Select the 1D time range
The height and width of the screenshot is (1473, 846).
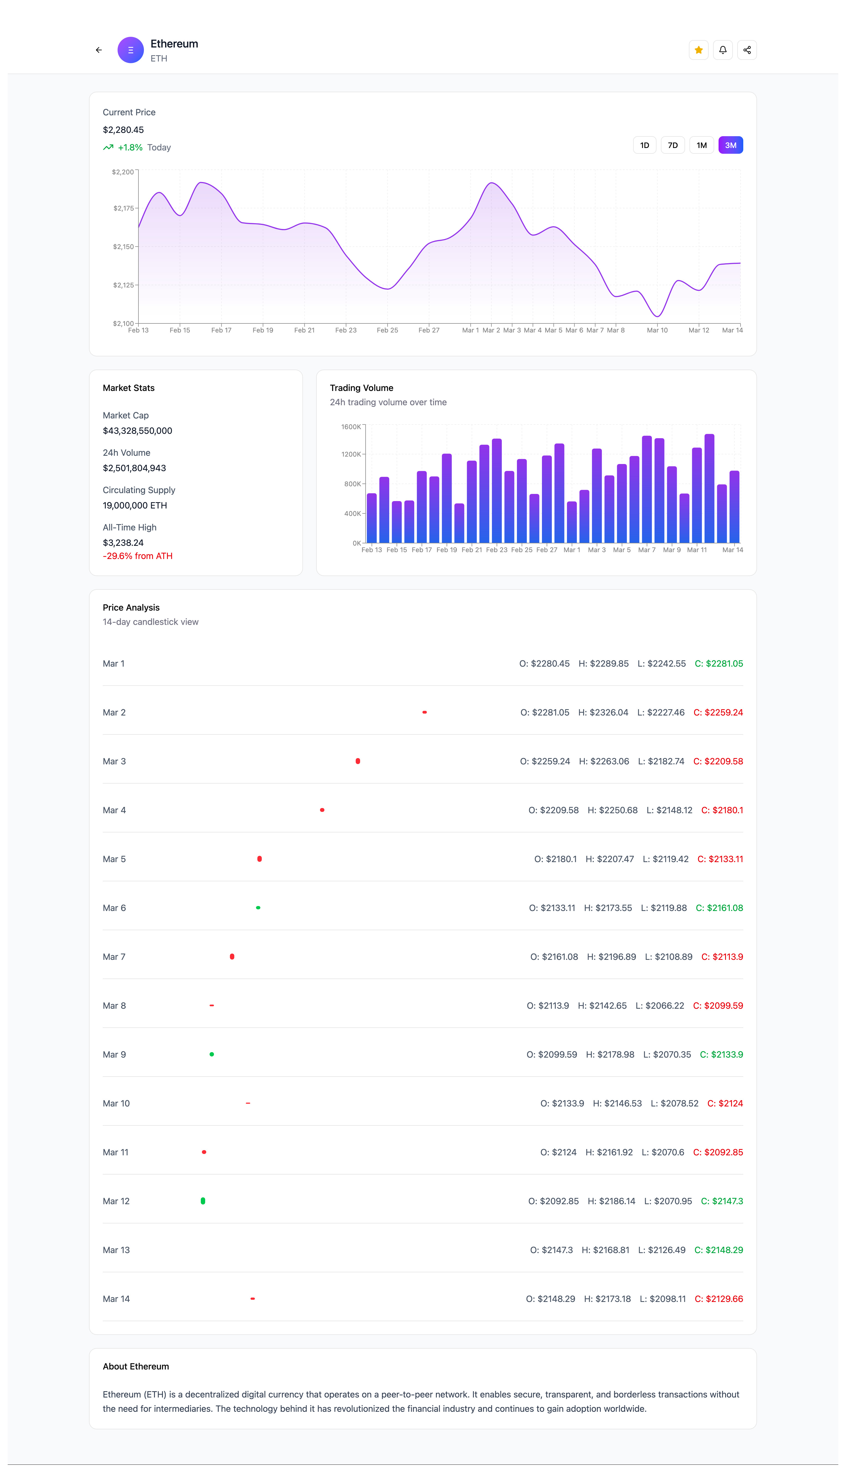tap(644, 145)
